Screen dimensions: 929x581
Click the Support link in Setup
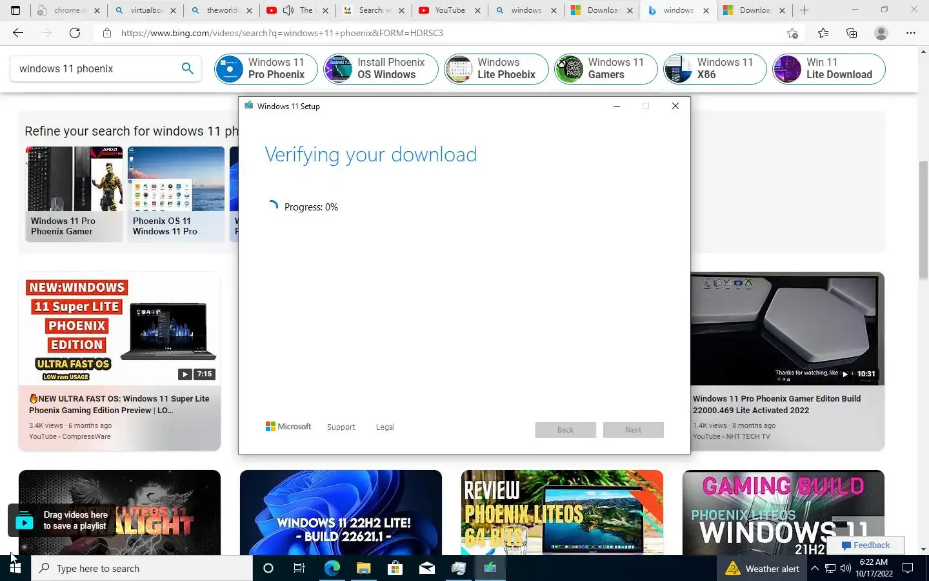click(341, 427)
